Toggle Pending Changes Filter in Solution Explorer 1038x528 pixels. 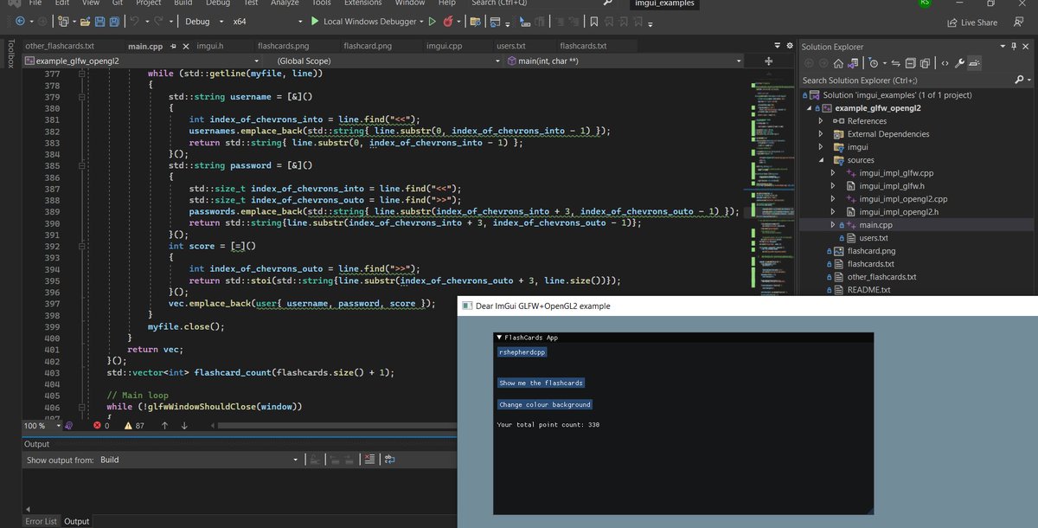[x=874, y=62]
